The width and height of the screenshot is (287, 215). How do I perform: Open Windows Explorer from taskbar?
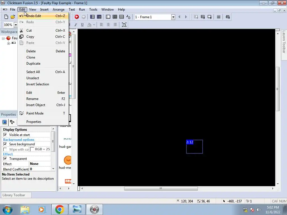click(x=25, y=209)
